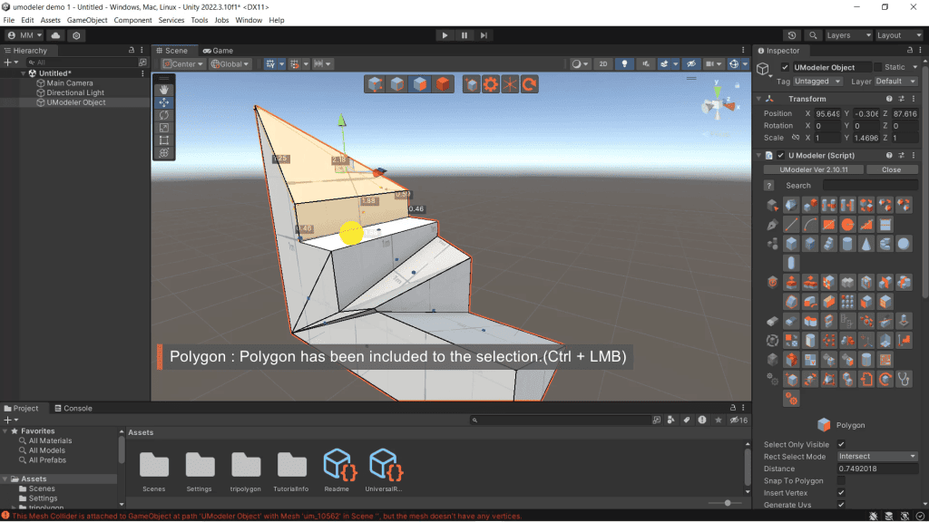
Task: Click the scene lighting bulb toggle icon
Action: pyautogui.click(x=624, y=64)
